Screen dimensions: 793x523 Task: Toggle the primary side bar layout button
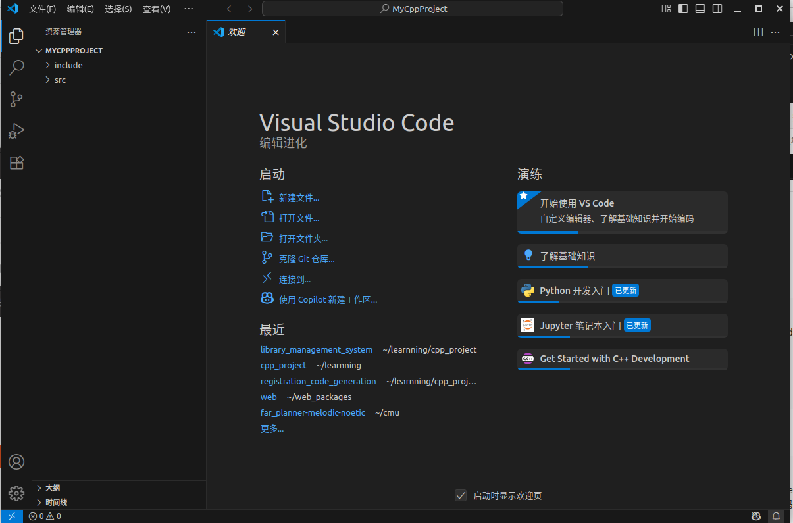683,9
